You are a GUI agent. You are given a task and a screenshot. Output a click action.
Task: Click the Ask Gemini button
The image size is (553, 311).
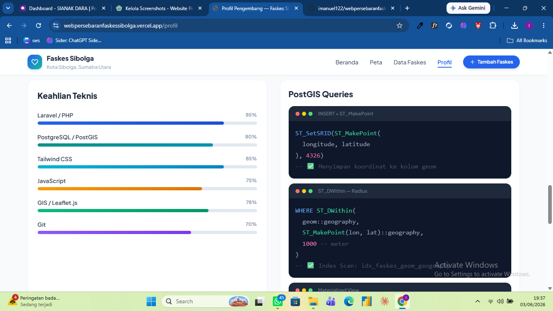coord(468,8)
